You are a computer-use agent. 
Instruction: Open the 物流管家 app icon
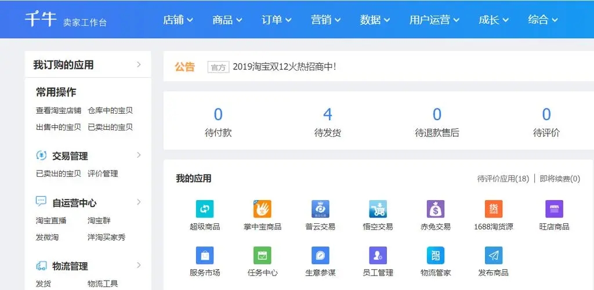coord(436,255)
